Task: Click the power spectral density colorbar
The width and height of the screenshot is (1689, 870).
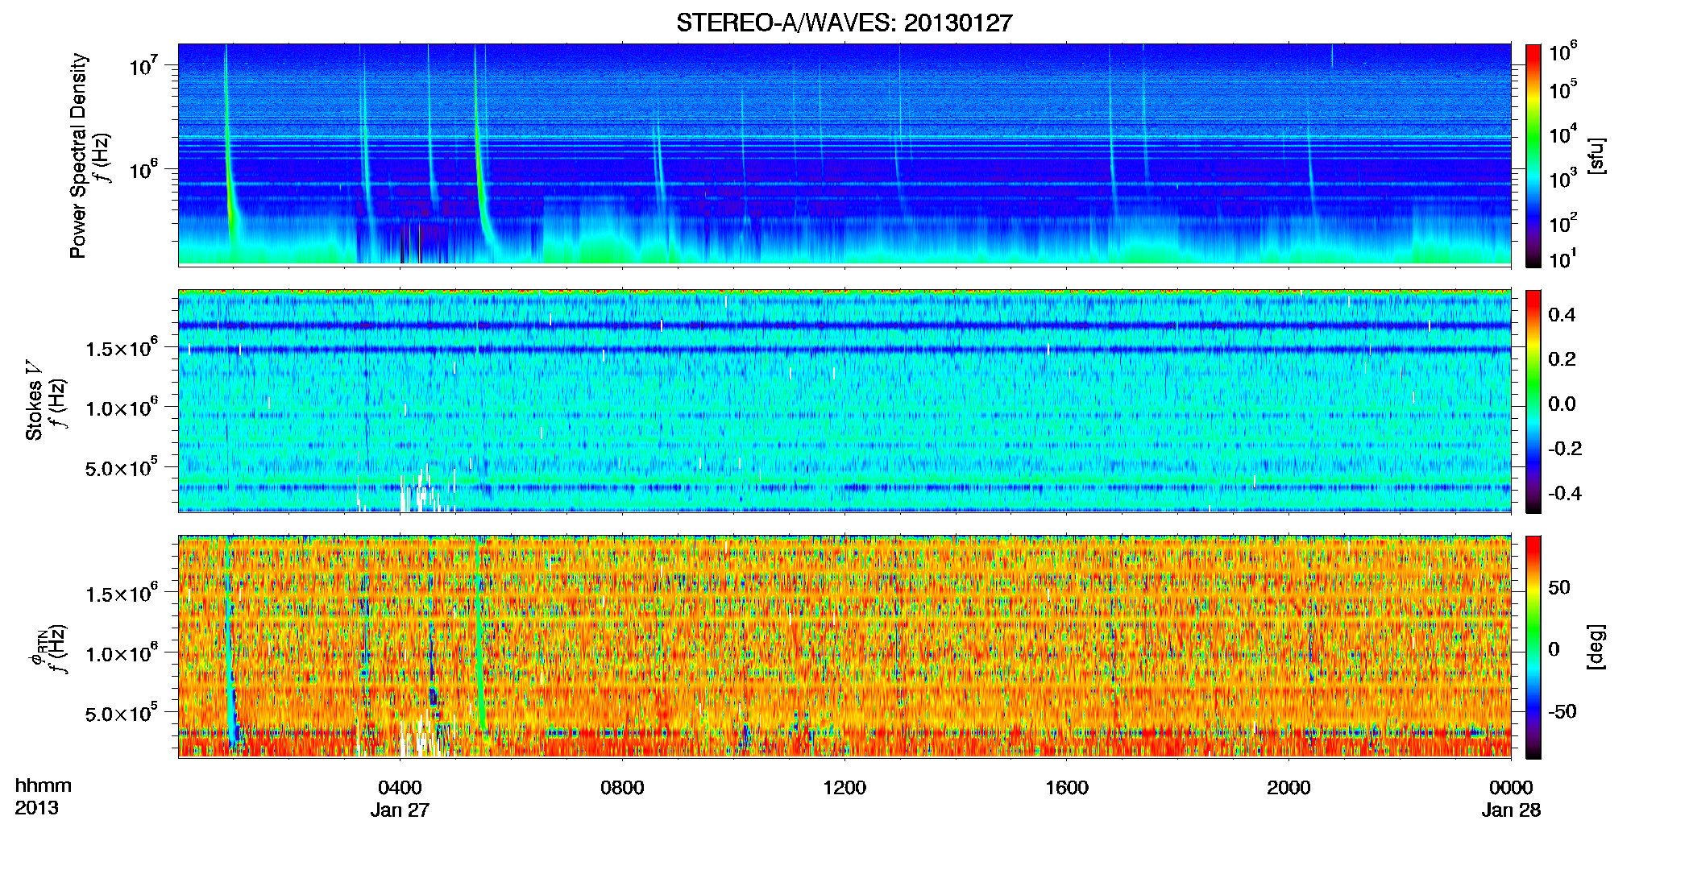Action: click(x=1533, y=155)
